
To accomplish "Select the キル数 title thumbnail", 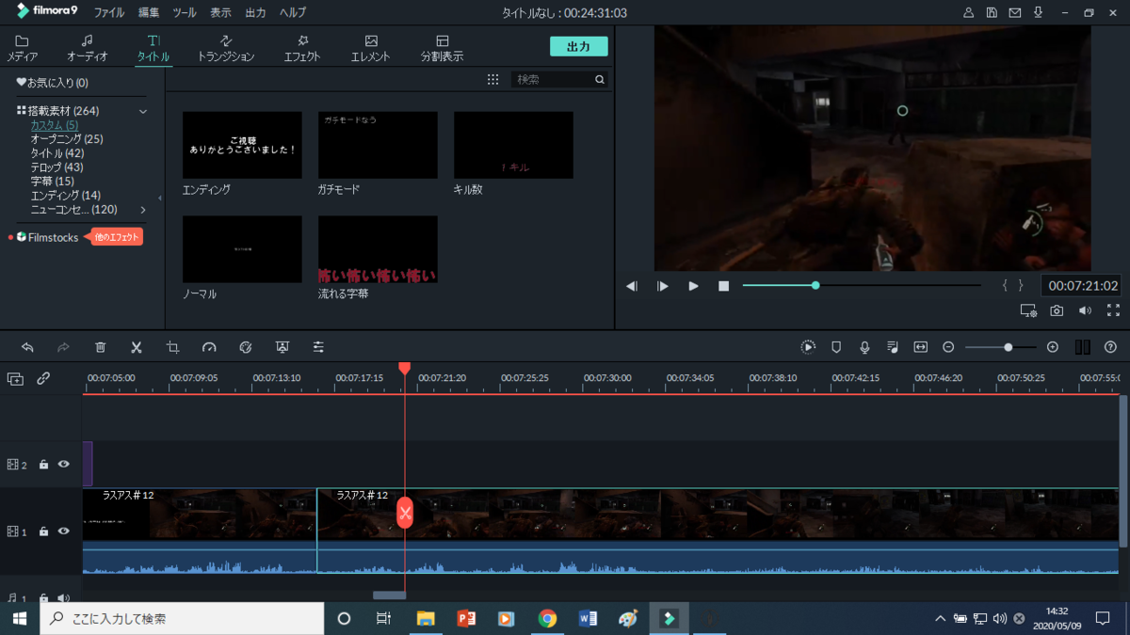I will 513,145.
